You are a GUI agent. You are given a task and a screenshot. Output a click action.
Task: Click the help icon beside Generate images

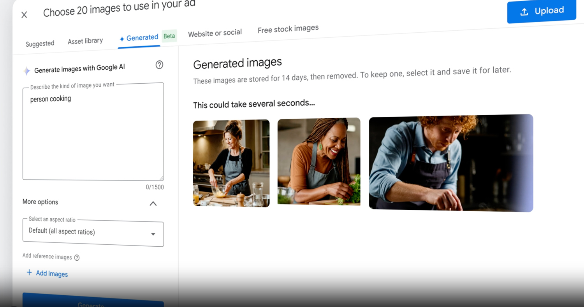click(x=159, y=65)
